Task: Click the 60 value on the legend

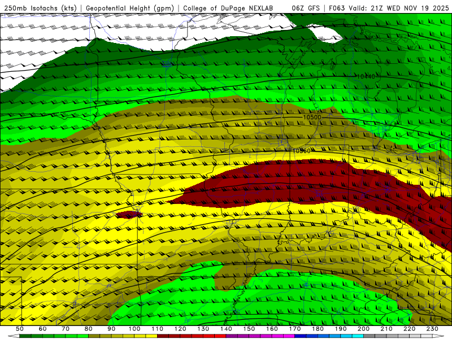Action: [x=42, y=329]
